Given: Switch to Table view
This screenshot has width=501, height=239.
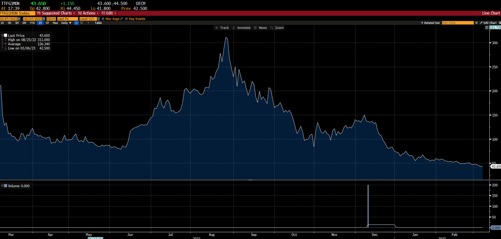Looking at the screenshot, I should 98,23.
